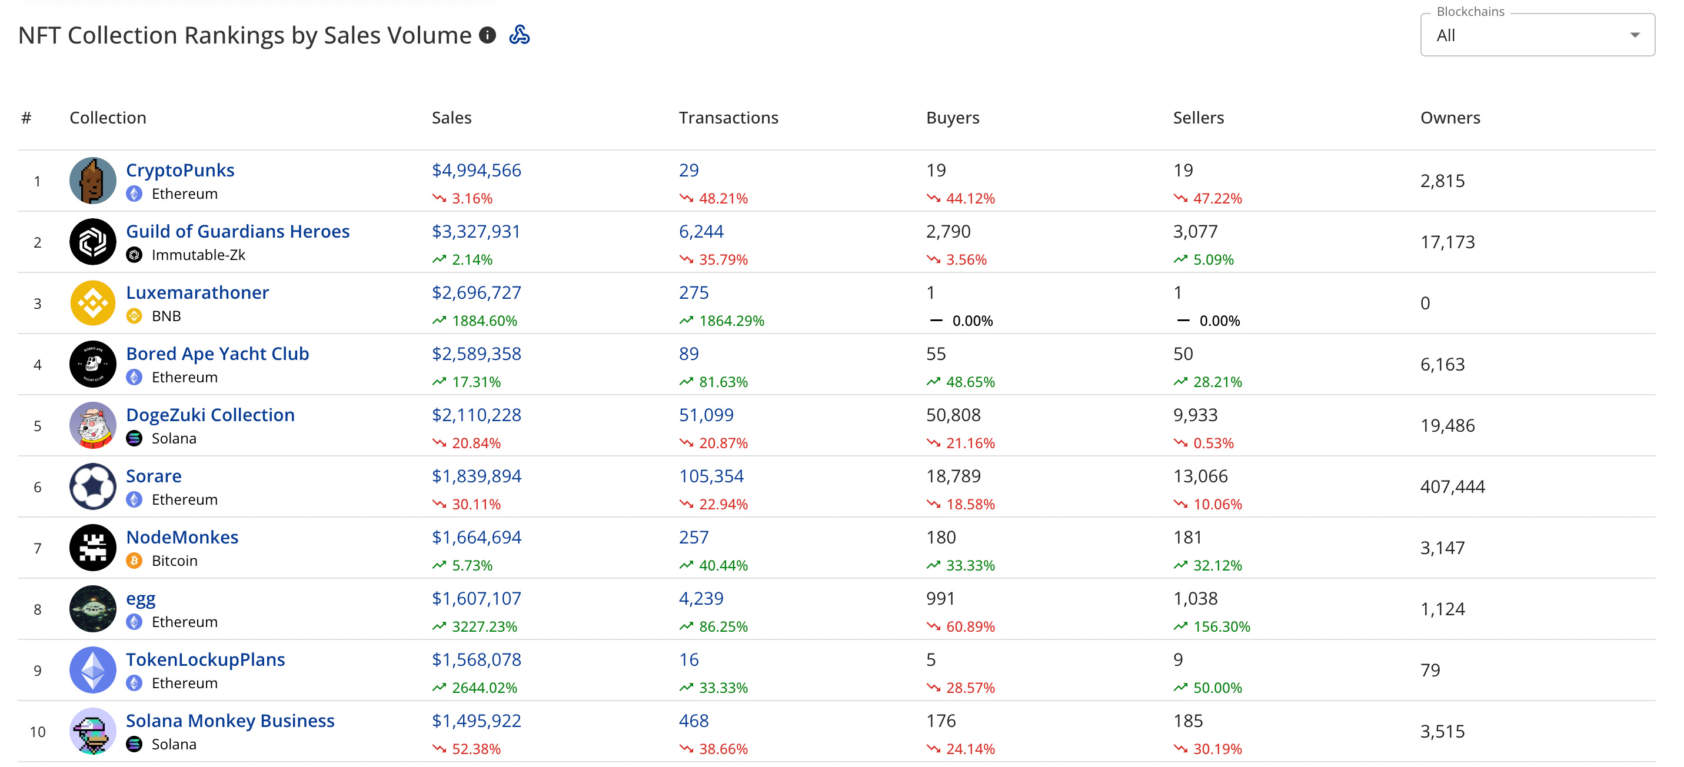Click Guild of Guardians Heroes logo icon
This screenshot has height=767, width=1684.
pyautogui.click(x=92, y=242)
